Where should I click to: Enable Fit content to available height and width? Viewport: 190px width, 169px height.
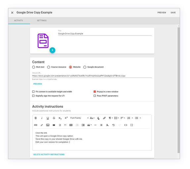point(33,92)
